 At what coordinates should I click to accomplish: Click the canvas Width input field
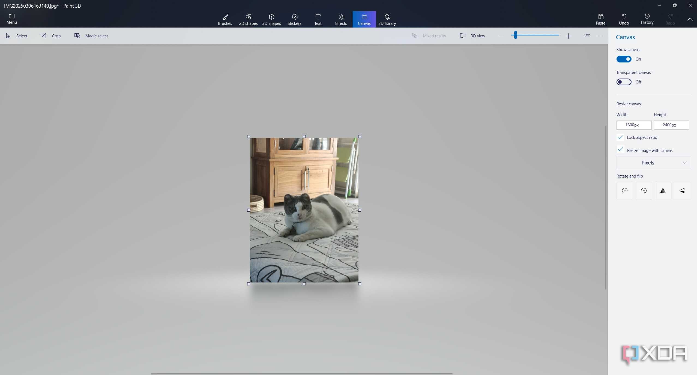(634, 125)
